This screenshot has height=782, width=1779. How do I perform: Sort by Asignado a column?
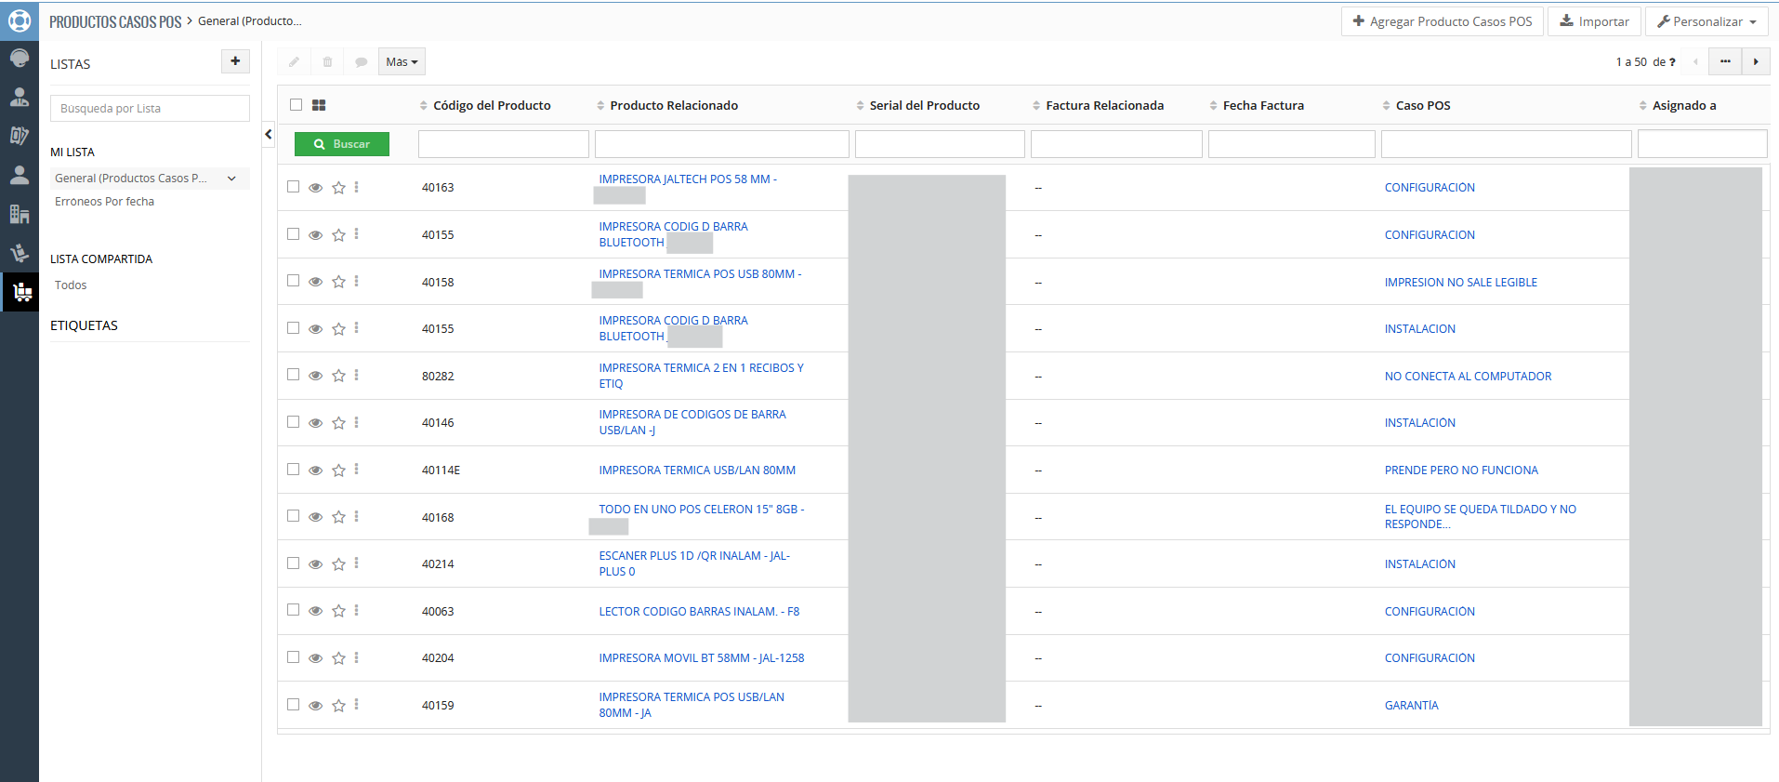(1684, 105)
